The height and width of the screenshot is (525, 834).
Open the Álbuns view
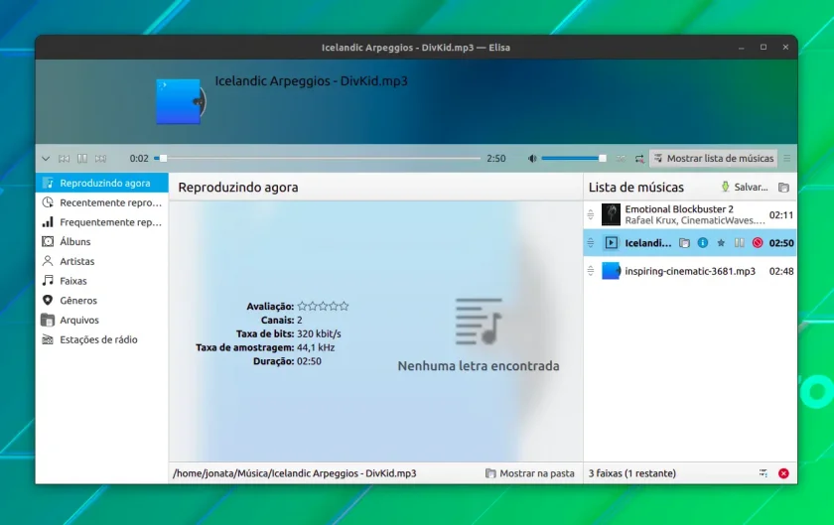coord(102,241)
